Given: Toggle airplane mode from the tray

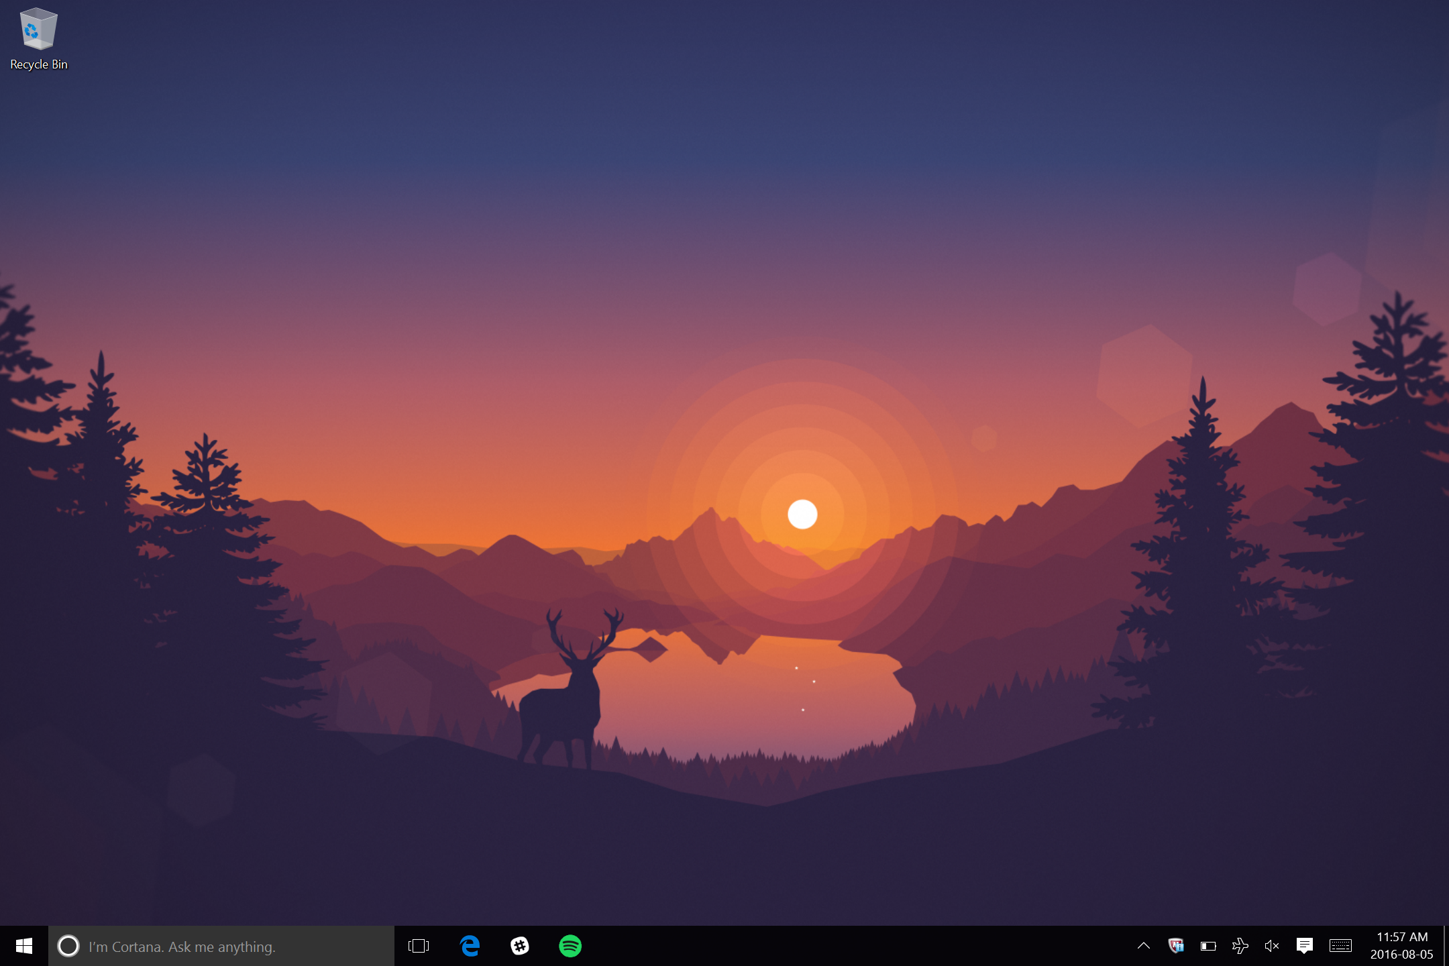Looking at the screenshot, I should 1240,946.
